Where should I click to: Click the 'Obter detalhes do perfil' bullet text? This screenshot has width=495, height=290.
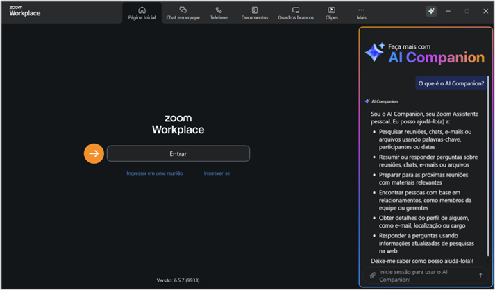tap(424, 221)
